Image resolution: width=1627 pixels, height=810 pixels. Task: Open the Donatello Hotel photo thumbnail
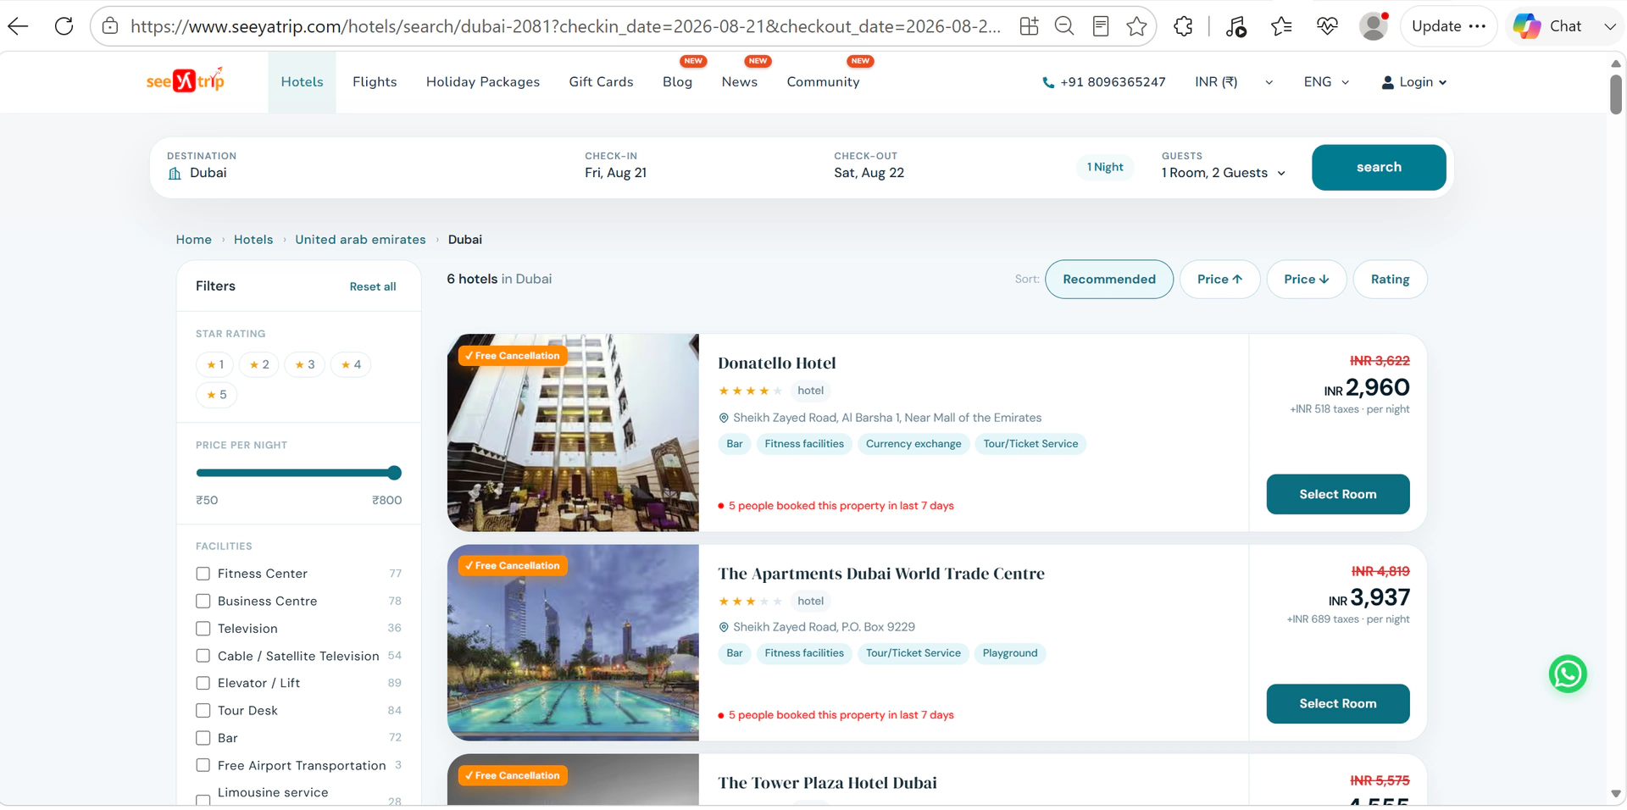click(x=573, y=433)
